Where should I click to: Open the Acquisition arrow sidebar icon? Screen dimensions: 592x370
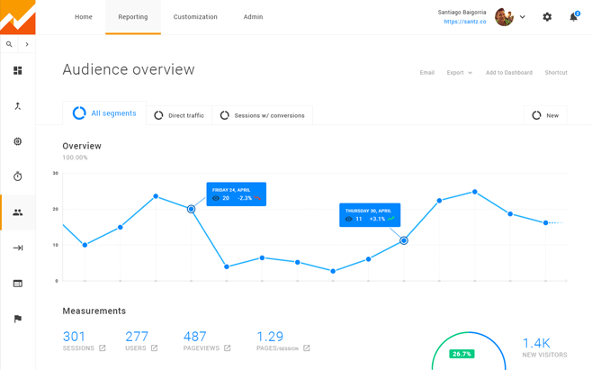tap(18, 248)
